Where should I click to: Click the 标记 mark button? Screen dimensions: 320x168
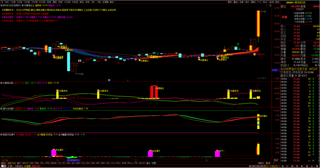click(265, 2)
